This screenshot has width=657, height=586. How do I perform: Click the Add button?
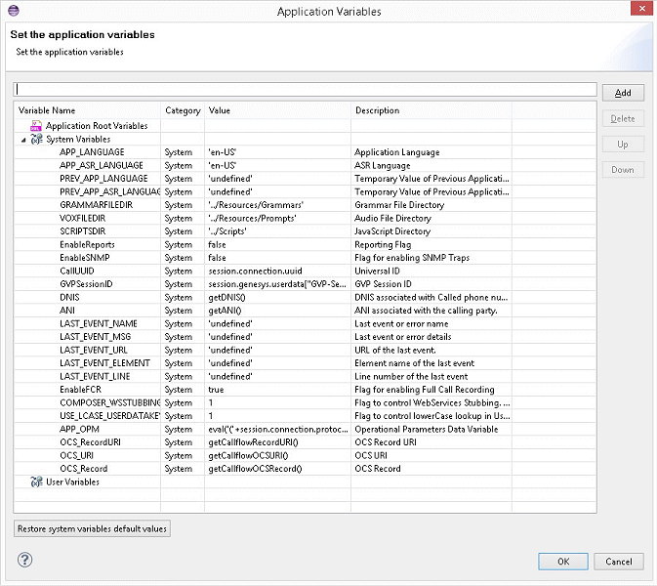pyautogui.click(x=623, y=93)
